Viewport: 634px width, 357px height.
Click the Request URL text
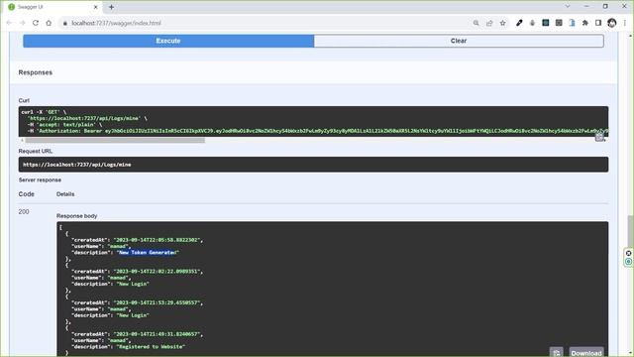(77, 165)
